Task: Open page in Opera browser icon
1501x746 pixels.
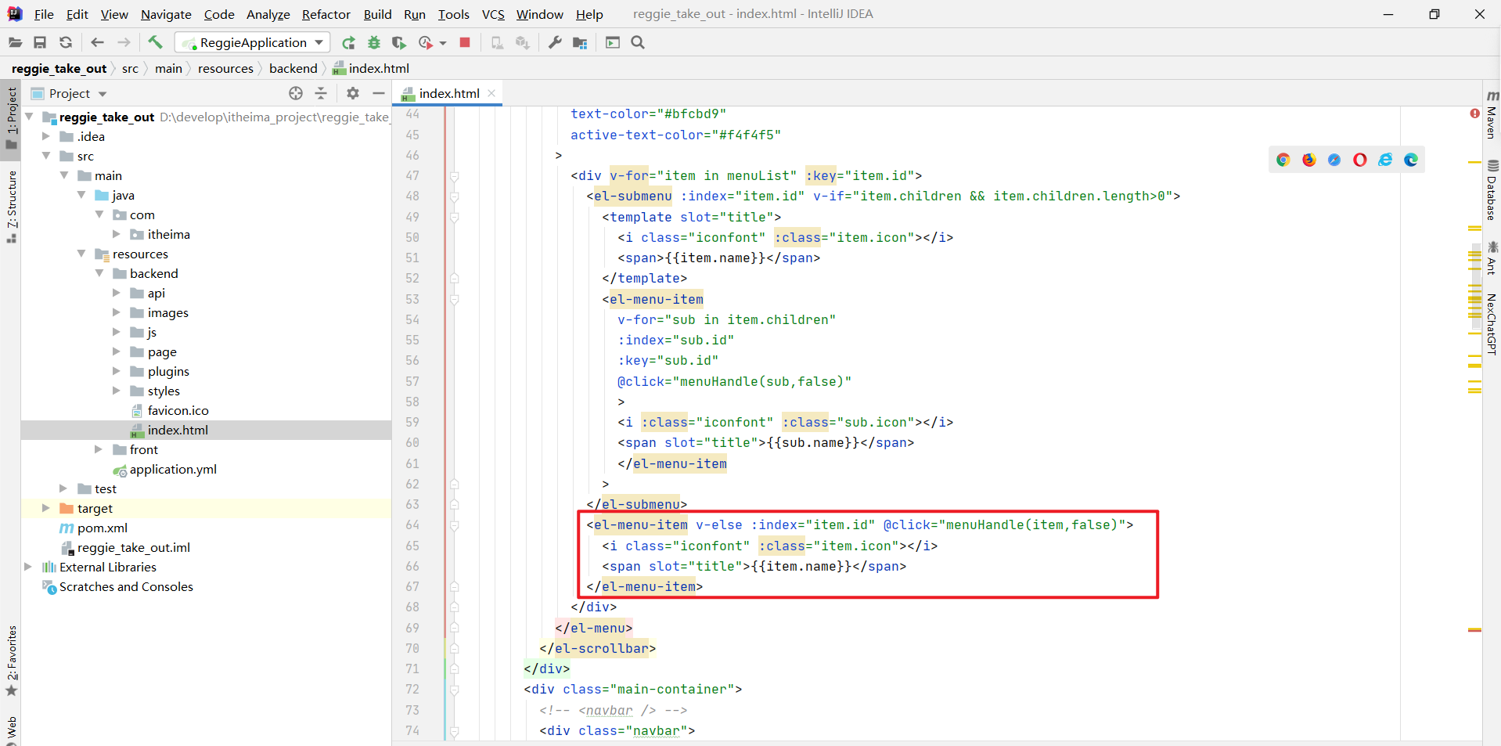Action: pyautogui.click(x=1360, y=160)
